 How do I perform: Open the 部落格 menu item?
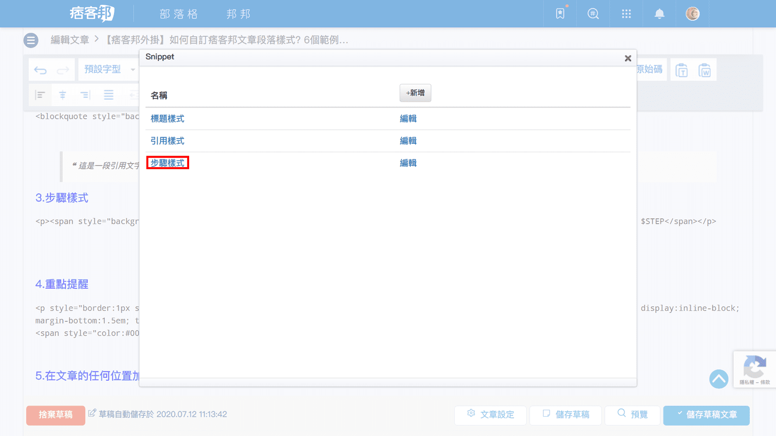[x=179, y=14]
